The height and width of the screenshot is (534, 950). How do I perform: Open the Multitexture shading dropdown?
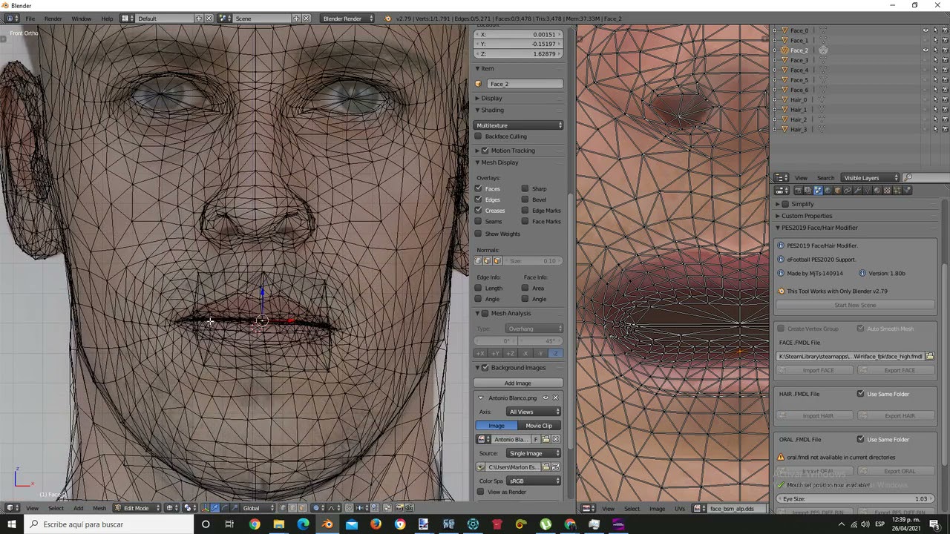click(x=519, y=125)
